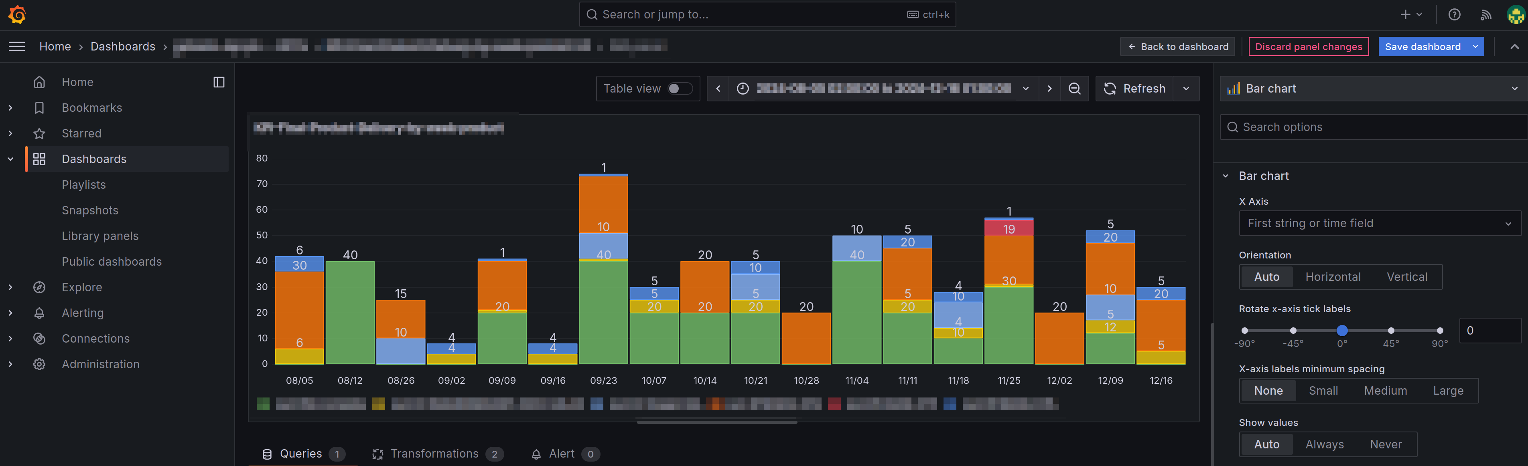Open the help icon in the top bar
Viewport: 1528px width, 466px height.
(x=1455, y=14)
